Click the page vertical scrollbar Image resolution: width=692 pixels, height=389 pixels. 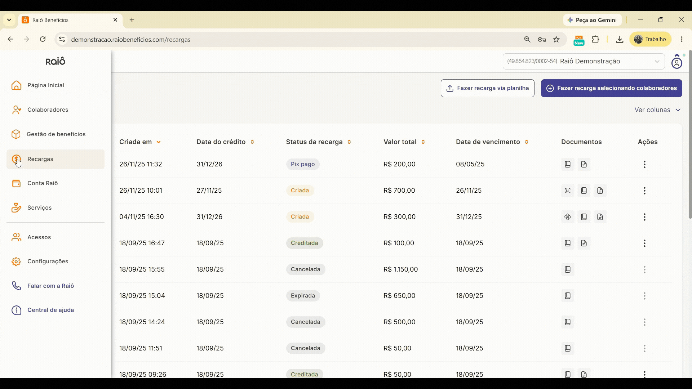pyautogui.click(x=690, y=134)
